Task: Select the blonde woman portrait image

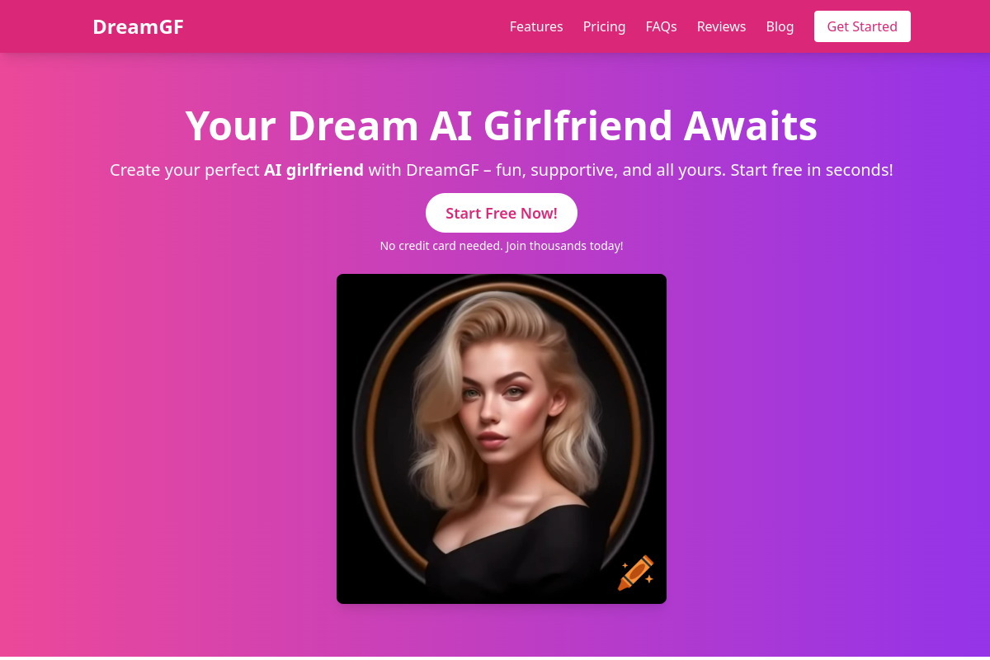Action: tap(502, 439)
